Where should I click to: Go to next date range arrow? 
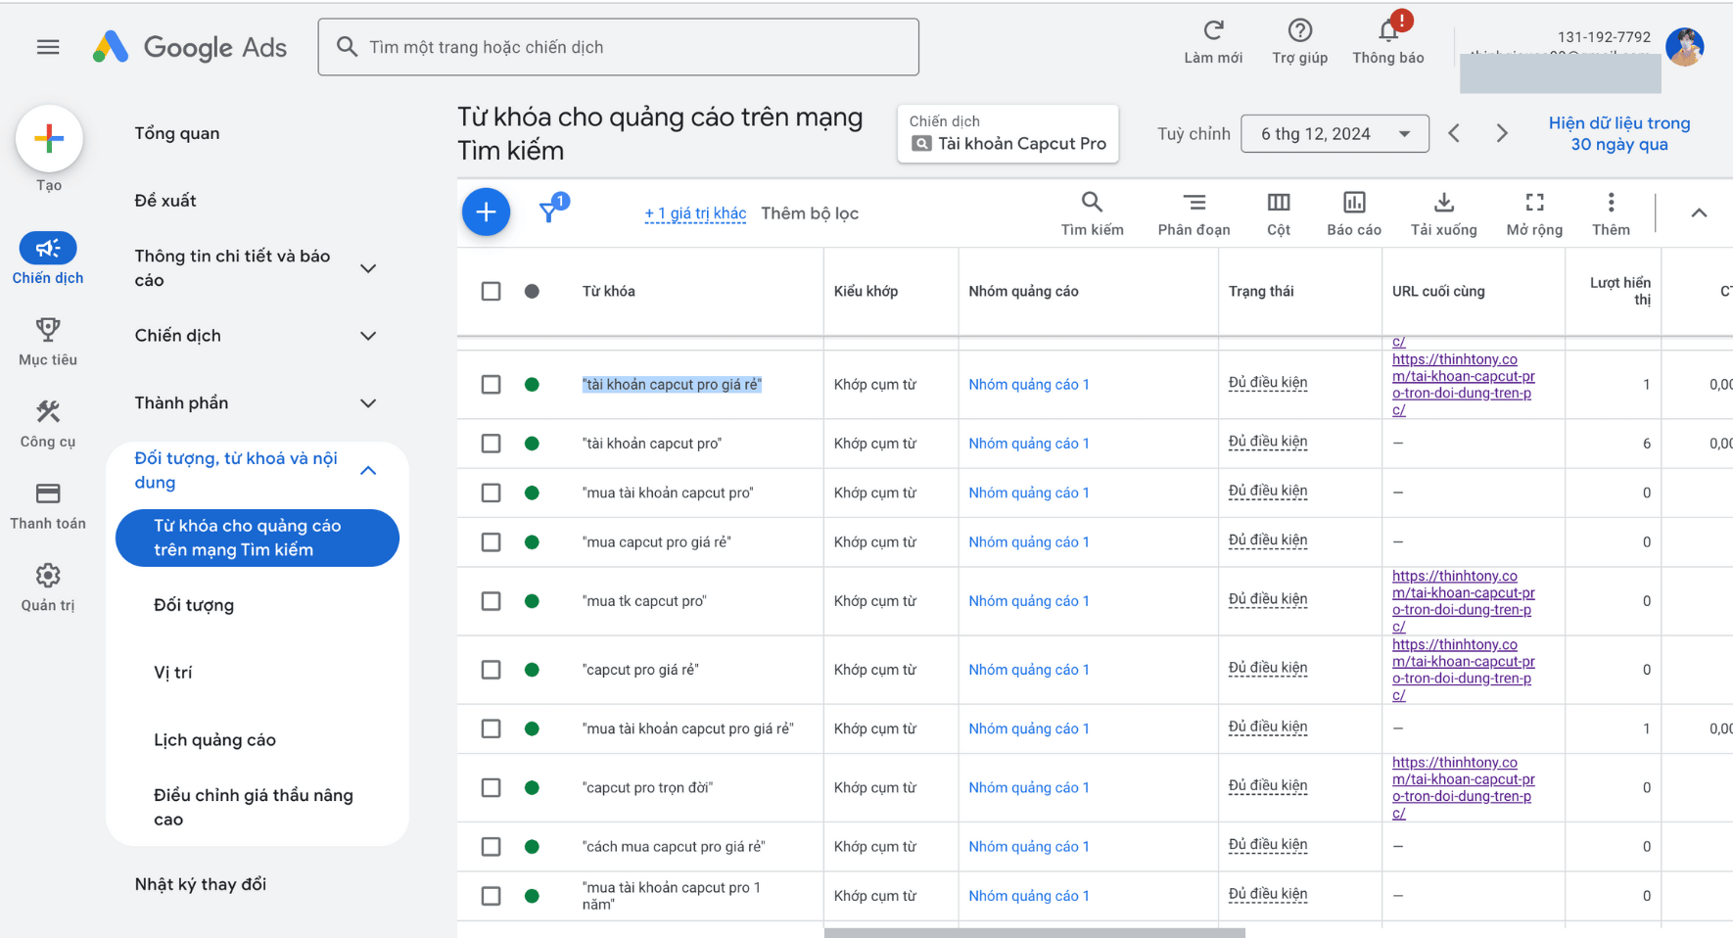pyautogui.click(x=1502, y=133)
